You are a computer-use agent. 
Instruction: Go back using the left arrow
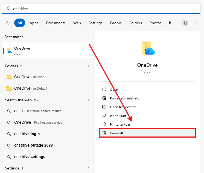8,23
